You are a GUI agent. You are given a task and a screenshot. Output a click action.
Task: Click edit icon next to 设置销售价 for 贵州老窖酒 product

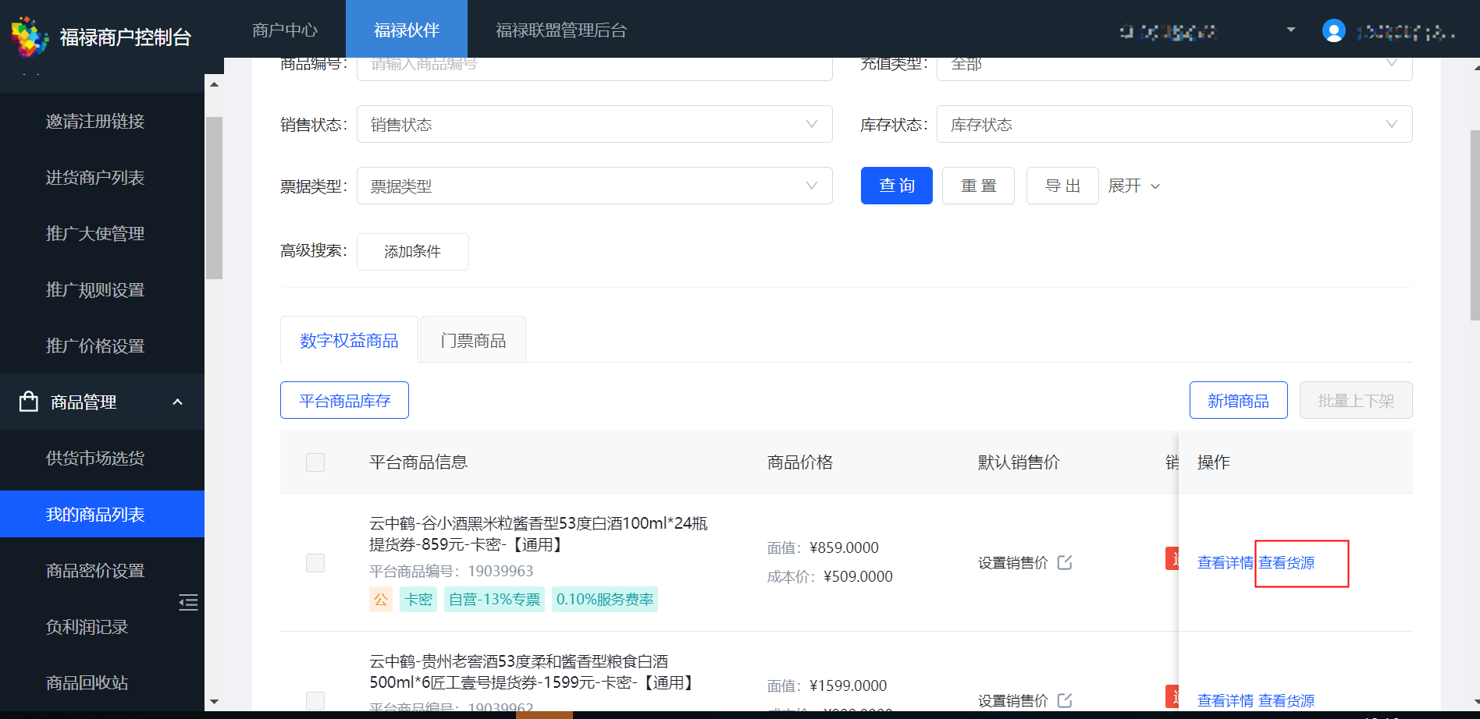click(x=1065, y=700)
